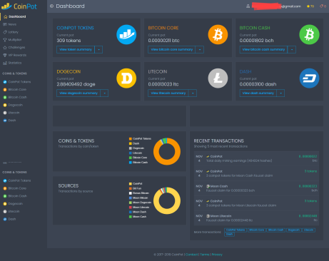The width and height of the screenshot is (329, 261).
Task: Click the large silver Litecoin card icon
Action: pos(218,78)
